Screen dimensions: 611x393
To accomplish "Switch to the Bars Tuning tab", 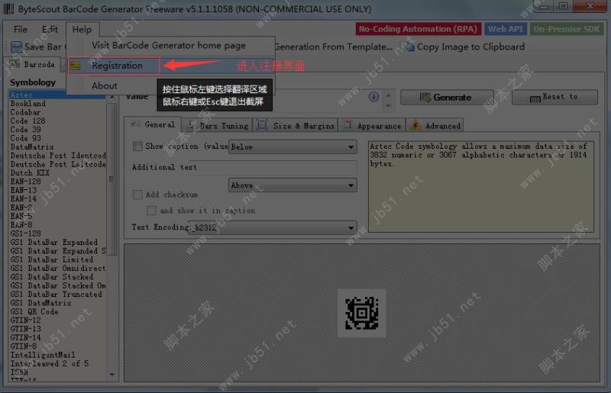I will [x=218, y=125].
